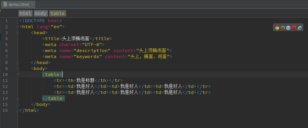
Task: Open preview in Chrome browser icon
Action: coord(277,28)
